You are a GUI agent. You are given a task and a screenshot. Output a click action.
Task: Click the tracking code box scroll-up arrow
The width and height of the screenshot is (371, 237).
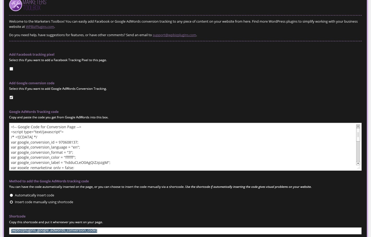pyautogui.click(x=358, y=126)
